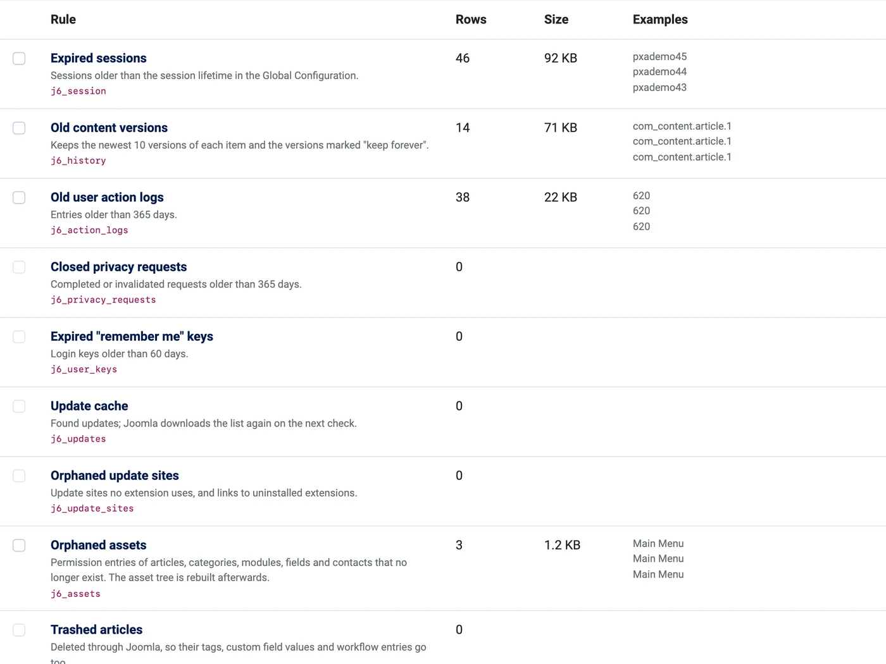Click the pxademo43 example entry
The width and height of the screenshot is (886, 664).
click(659, 88)
